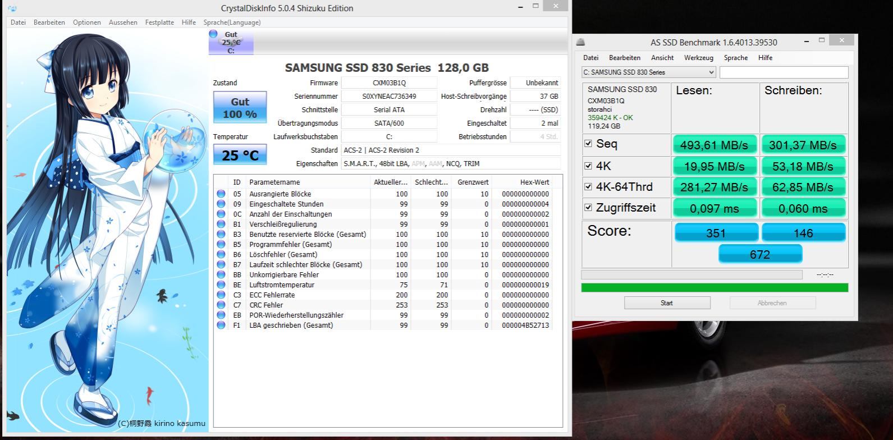Open Hilfe menu in CrystalDiskInfo
Image resolution: width=893 pixels, height=440 pixels.
189,22
